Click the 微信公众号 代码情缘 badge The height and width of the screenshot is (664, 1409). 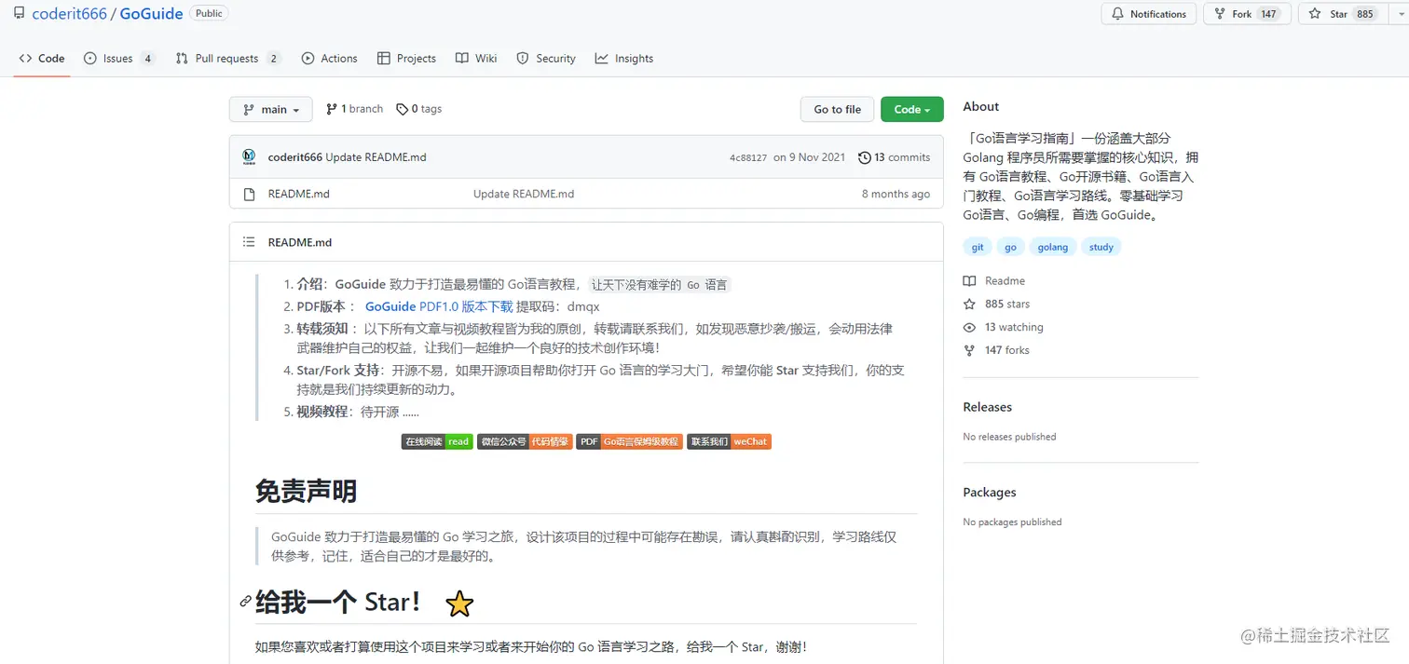pyautogui.click(x=525, y=441)
